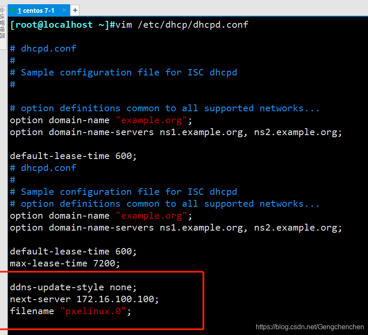Screen dimensions: 368x335
Task: Click the second red "example.org" string
Action: tap(152, 216)
